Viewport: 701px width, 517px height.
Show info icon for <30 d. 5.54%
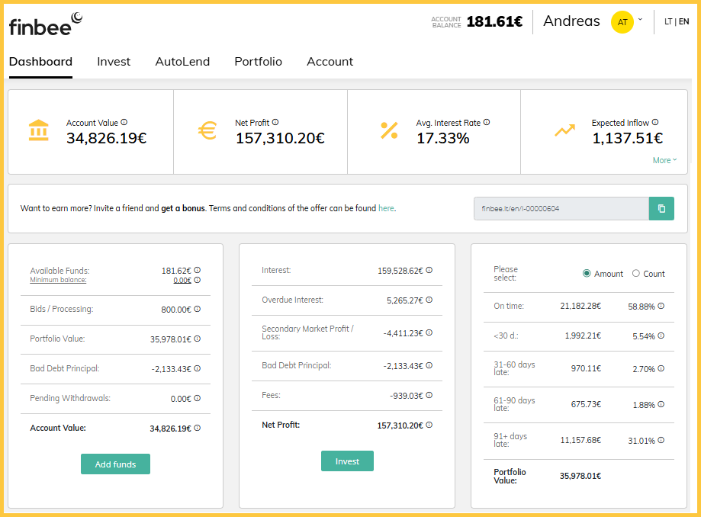tap(661, 336)
